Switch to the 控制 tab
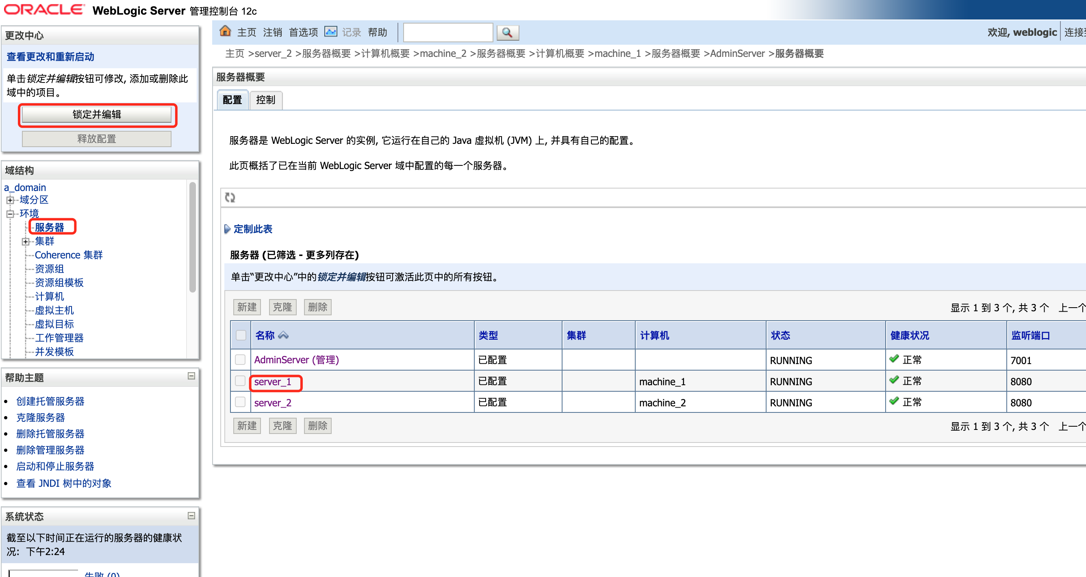The width and height of the screenshot is (1086, 577). point(265,100)
